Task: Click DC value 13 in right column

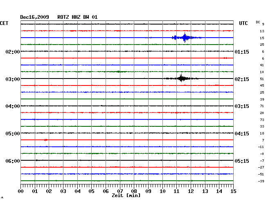Action: tap(262, 31)
